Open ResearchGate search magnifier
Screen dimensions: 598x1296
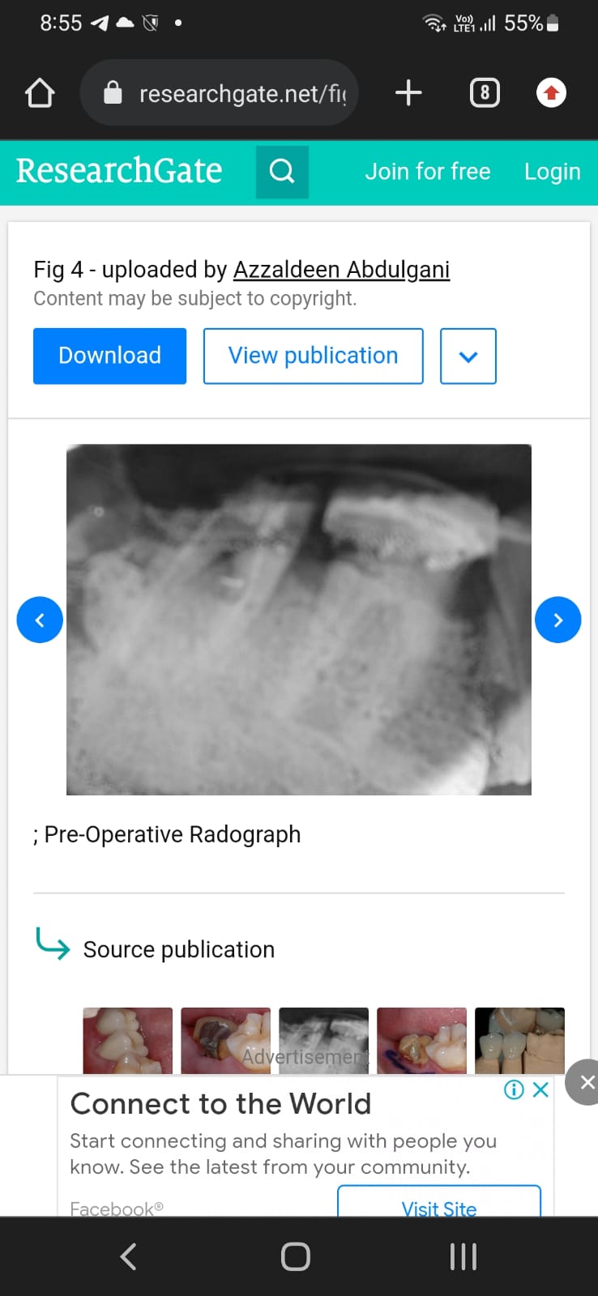282,172
